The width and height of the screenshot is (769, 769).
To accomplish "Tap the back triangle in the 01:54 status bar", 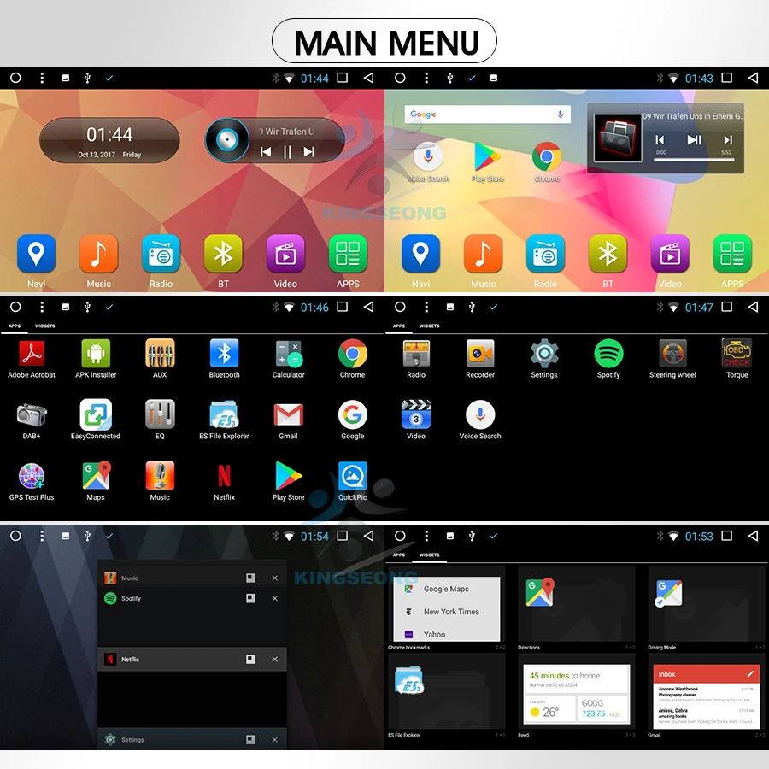I will point(368,536).
